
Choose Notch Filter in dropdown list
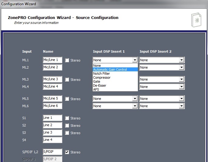102,73
